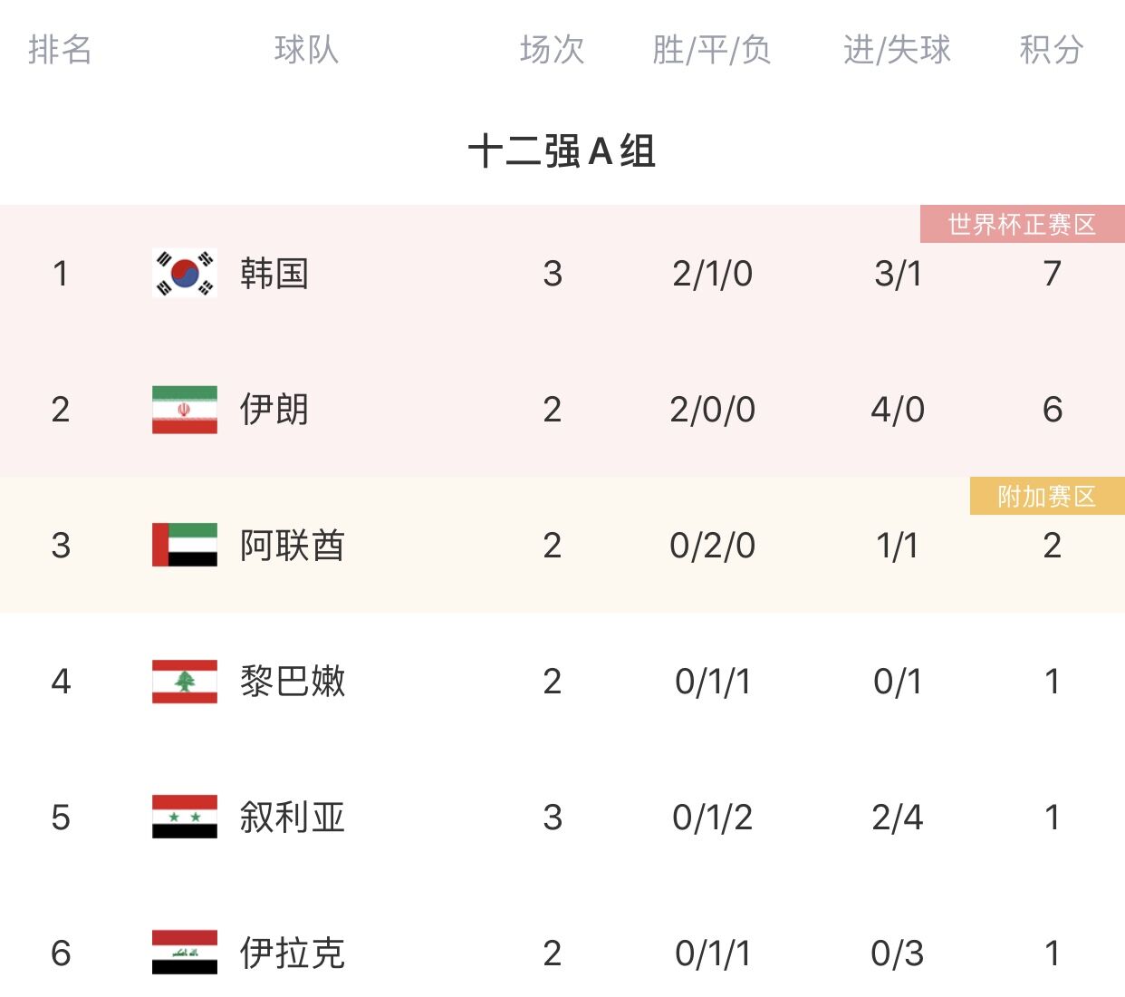Click the 球队 column header

[x=307, y=50]
